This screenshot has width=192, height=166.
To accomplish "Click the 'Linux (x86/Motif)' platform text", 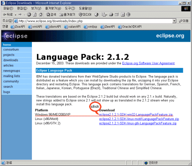I will coord(46,119).
